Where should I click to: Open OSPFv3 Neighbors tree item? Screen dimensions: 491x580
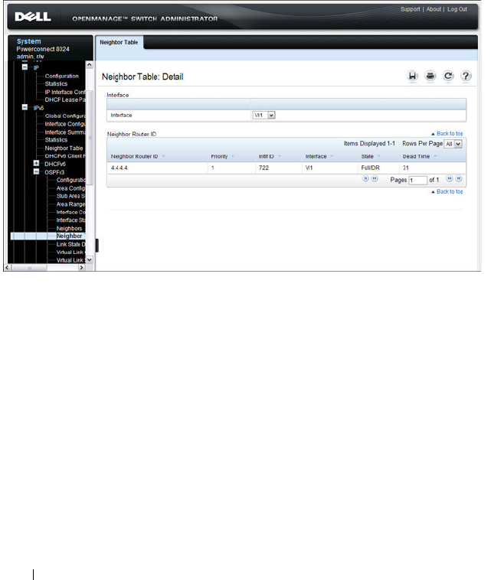(x=69, y=228)
